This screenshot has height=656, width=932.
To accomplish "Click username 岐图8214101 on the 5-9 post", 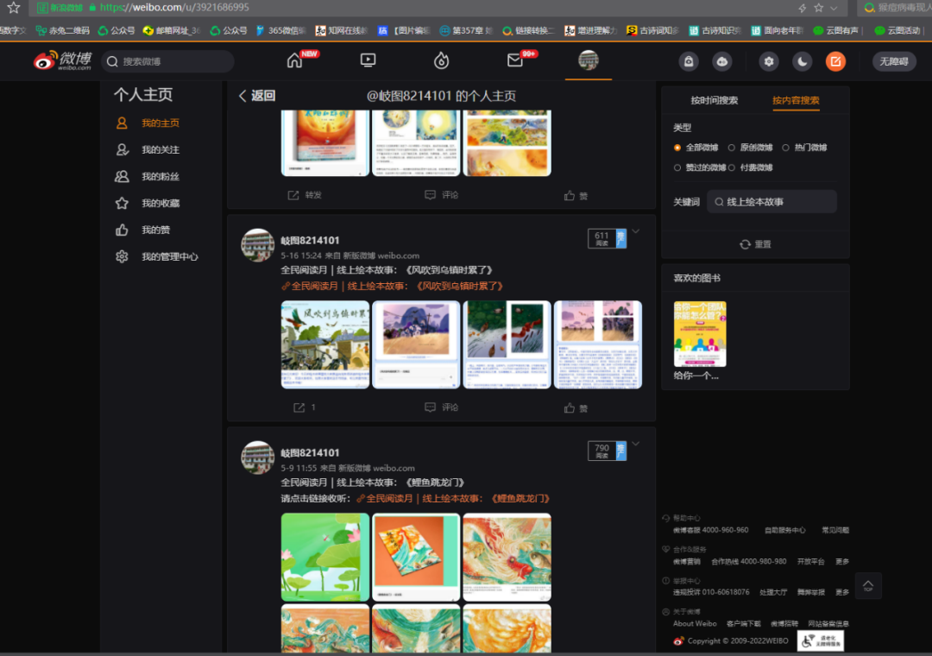I will pos(310,452).
